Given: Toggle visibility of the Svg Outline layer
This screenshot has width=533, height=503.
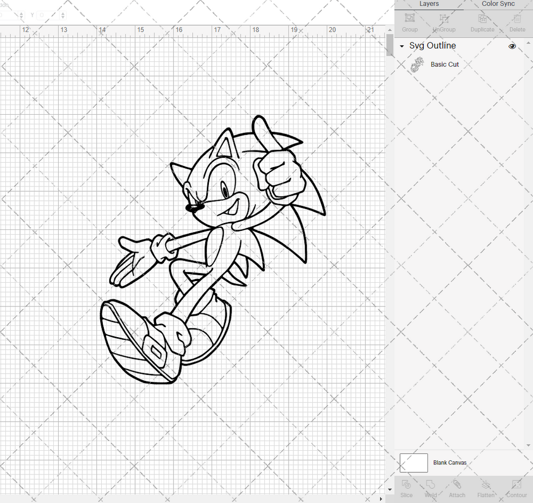Looking at the screenshot, I should [512, 46].
